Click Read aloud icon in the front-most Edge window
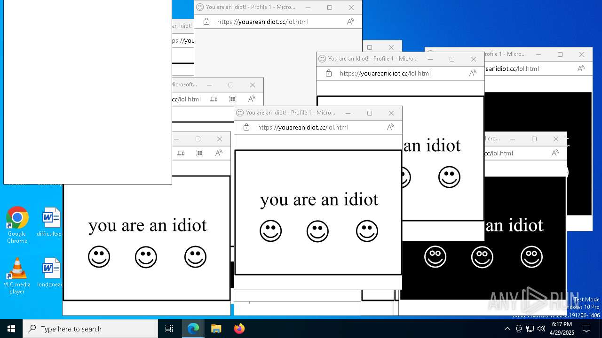602x338 pixels. coord(390,127)
